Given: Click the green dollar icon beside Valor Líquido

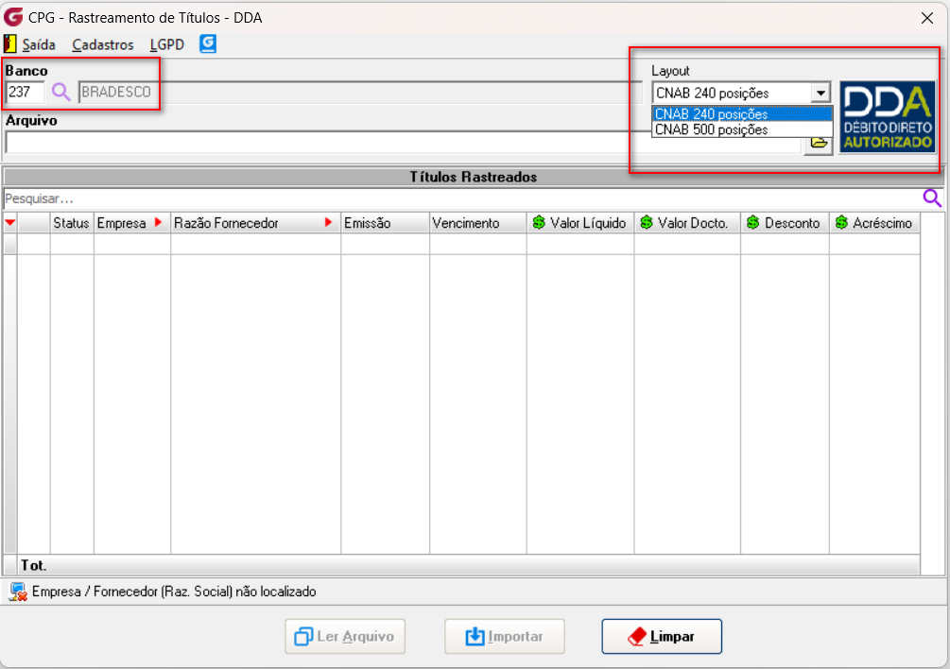Looking at the screenshot, I should [539, 222].
